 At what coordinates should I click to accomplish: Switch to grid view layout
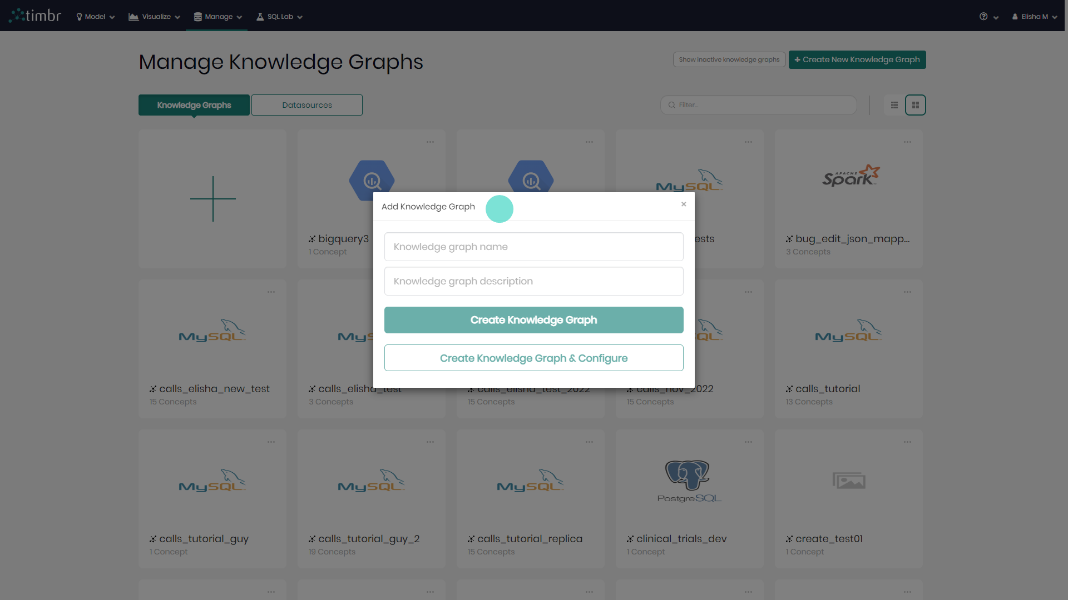pos(915,105)
